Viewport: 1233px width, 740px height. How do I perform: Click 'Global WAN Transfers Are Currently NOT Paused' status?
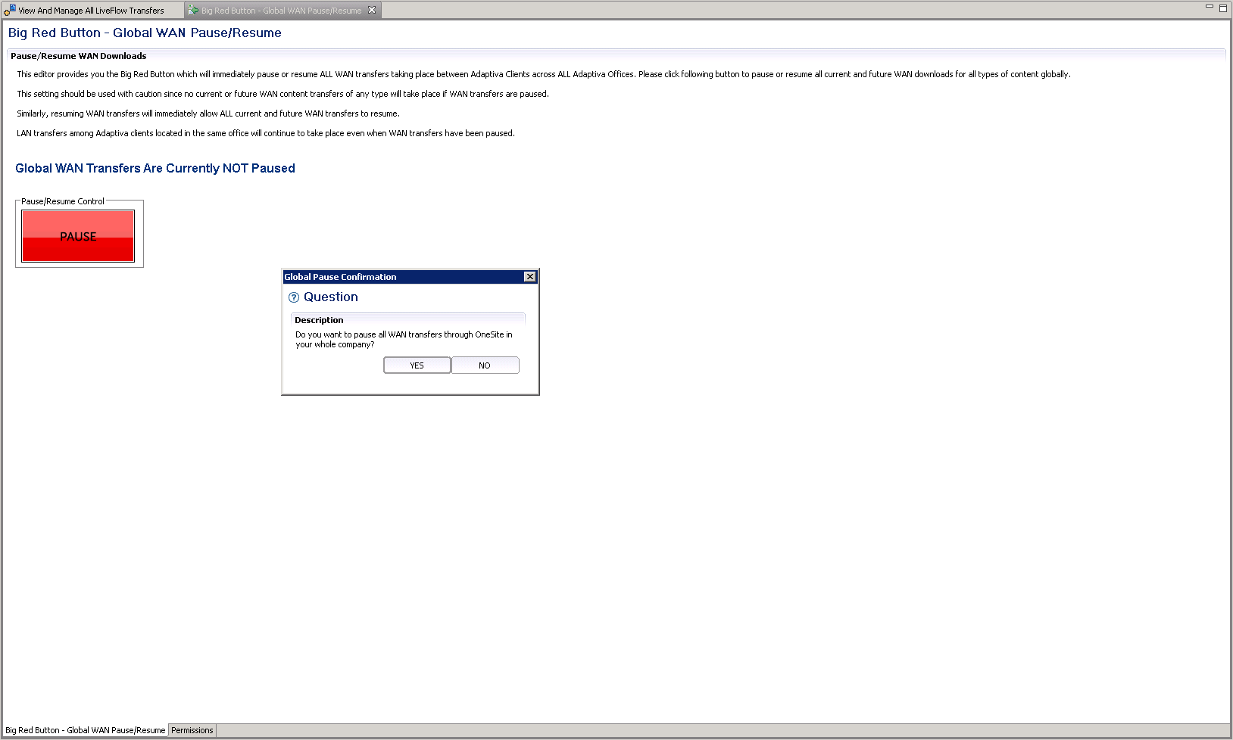coord(155,168)
